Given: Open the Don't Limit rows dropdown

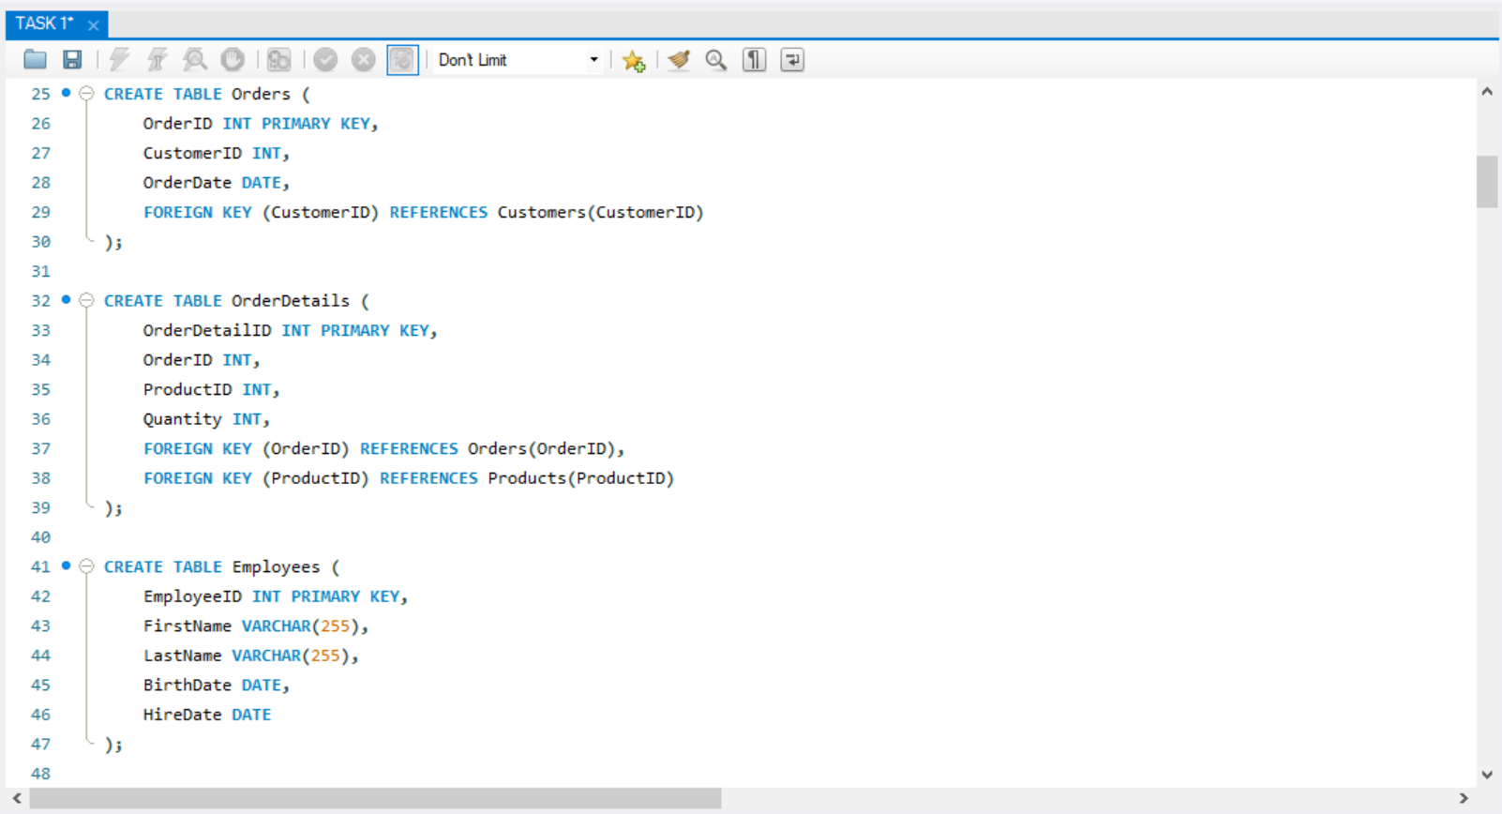Looking at the screenshot, I should pos(518,60).
